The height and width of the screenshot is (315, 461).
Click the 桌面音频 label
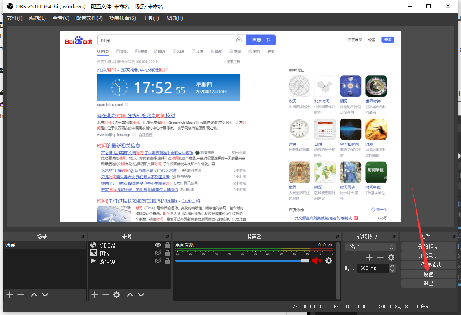(x=185, y=244)
